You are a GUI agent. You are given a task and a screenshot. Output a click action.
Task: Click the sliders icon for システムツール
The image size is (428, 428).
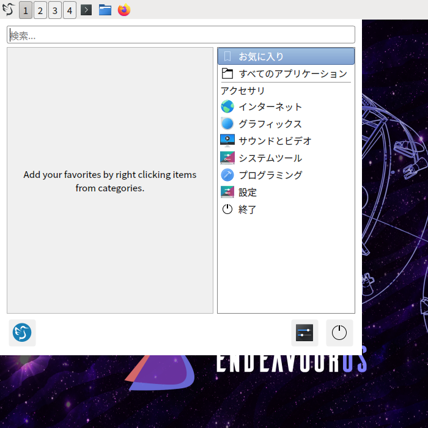point(227,158)
